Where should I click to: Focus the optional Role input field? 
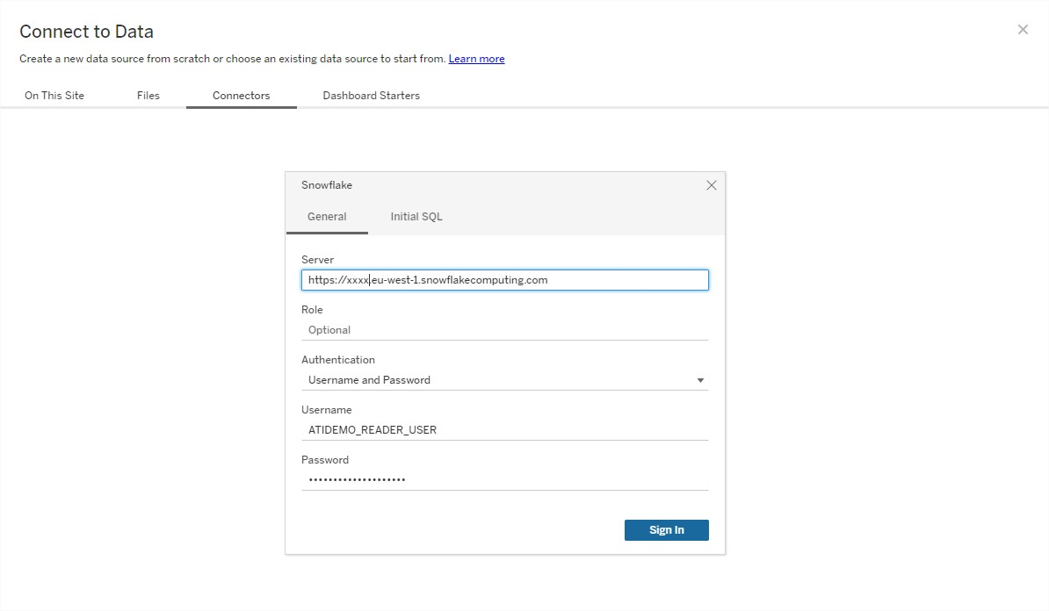pos(504,330)
